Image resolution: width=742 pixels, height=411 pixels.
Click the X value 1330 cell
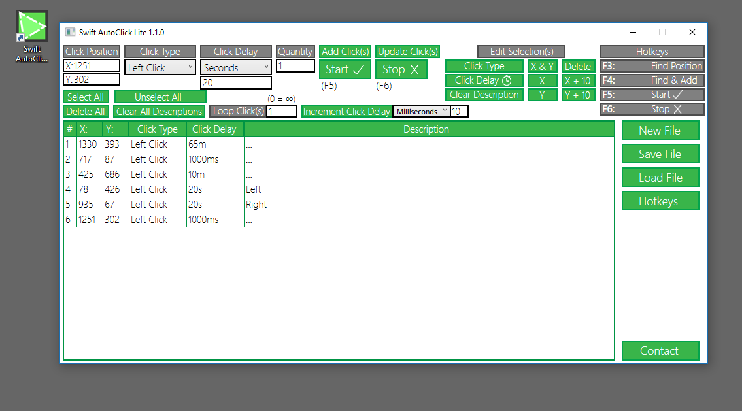[x=90, y=144]
